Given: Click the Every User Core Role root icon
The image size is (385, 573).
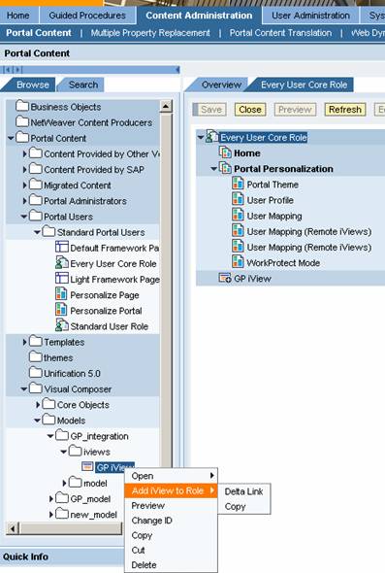Looking at the screenshot, I should (212, 137).
